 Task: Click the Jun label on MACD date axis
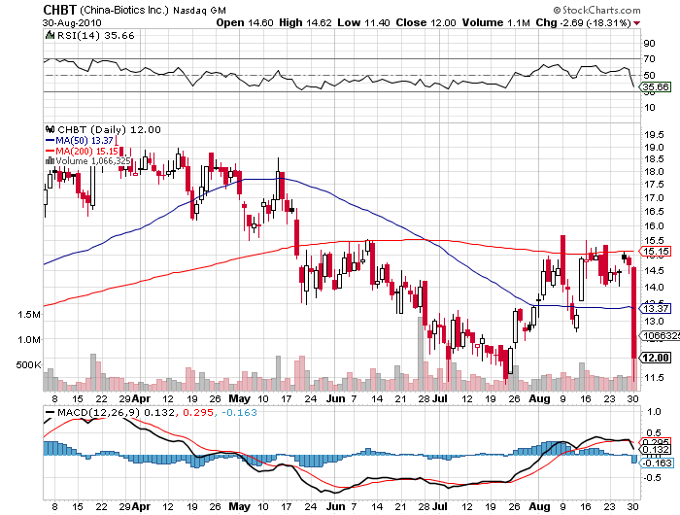tap(336, 507)
